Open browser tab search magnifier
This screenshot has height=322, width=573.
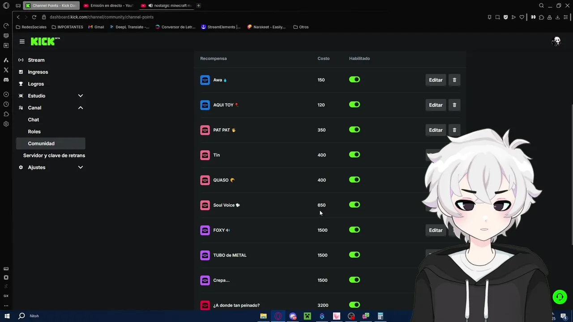[x=541, y=5]
